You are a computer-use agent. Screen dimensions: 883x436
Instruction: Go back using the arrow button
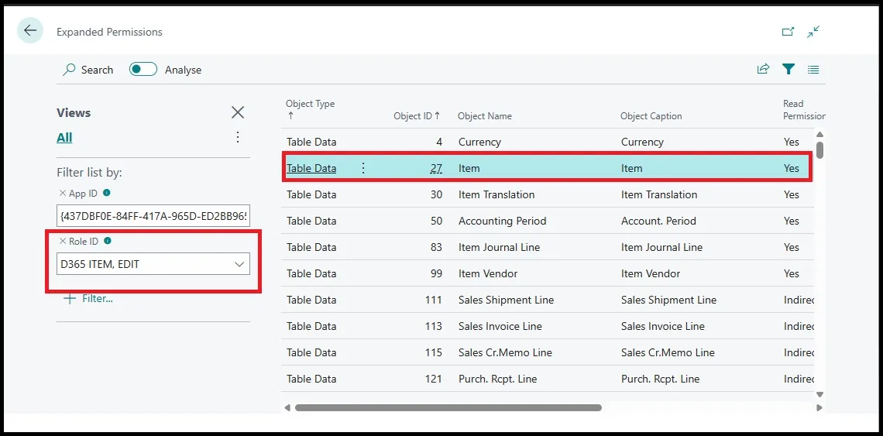[x=30, y=30]
